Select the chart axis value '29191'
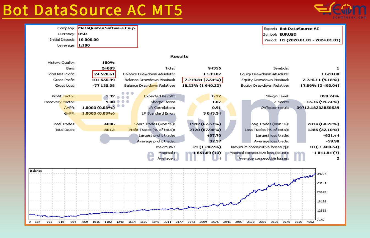The width and height of the screenshot is (370, 238). click(x=321, y=183)
